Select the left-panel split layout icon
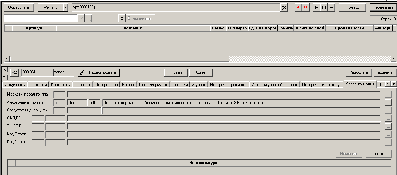 317,7
